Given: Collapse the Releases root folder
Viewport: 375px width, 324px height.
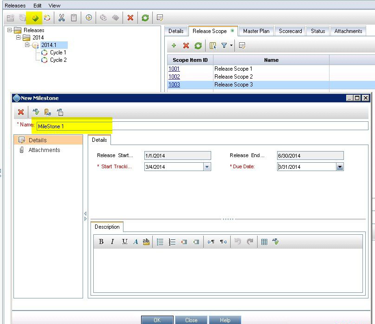Looking at the screenshot, I should coord(9,30).
